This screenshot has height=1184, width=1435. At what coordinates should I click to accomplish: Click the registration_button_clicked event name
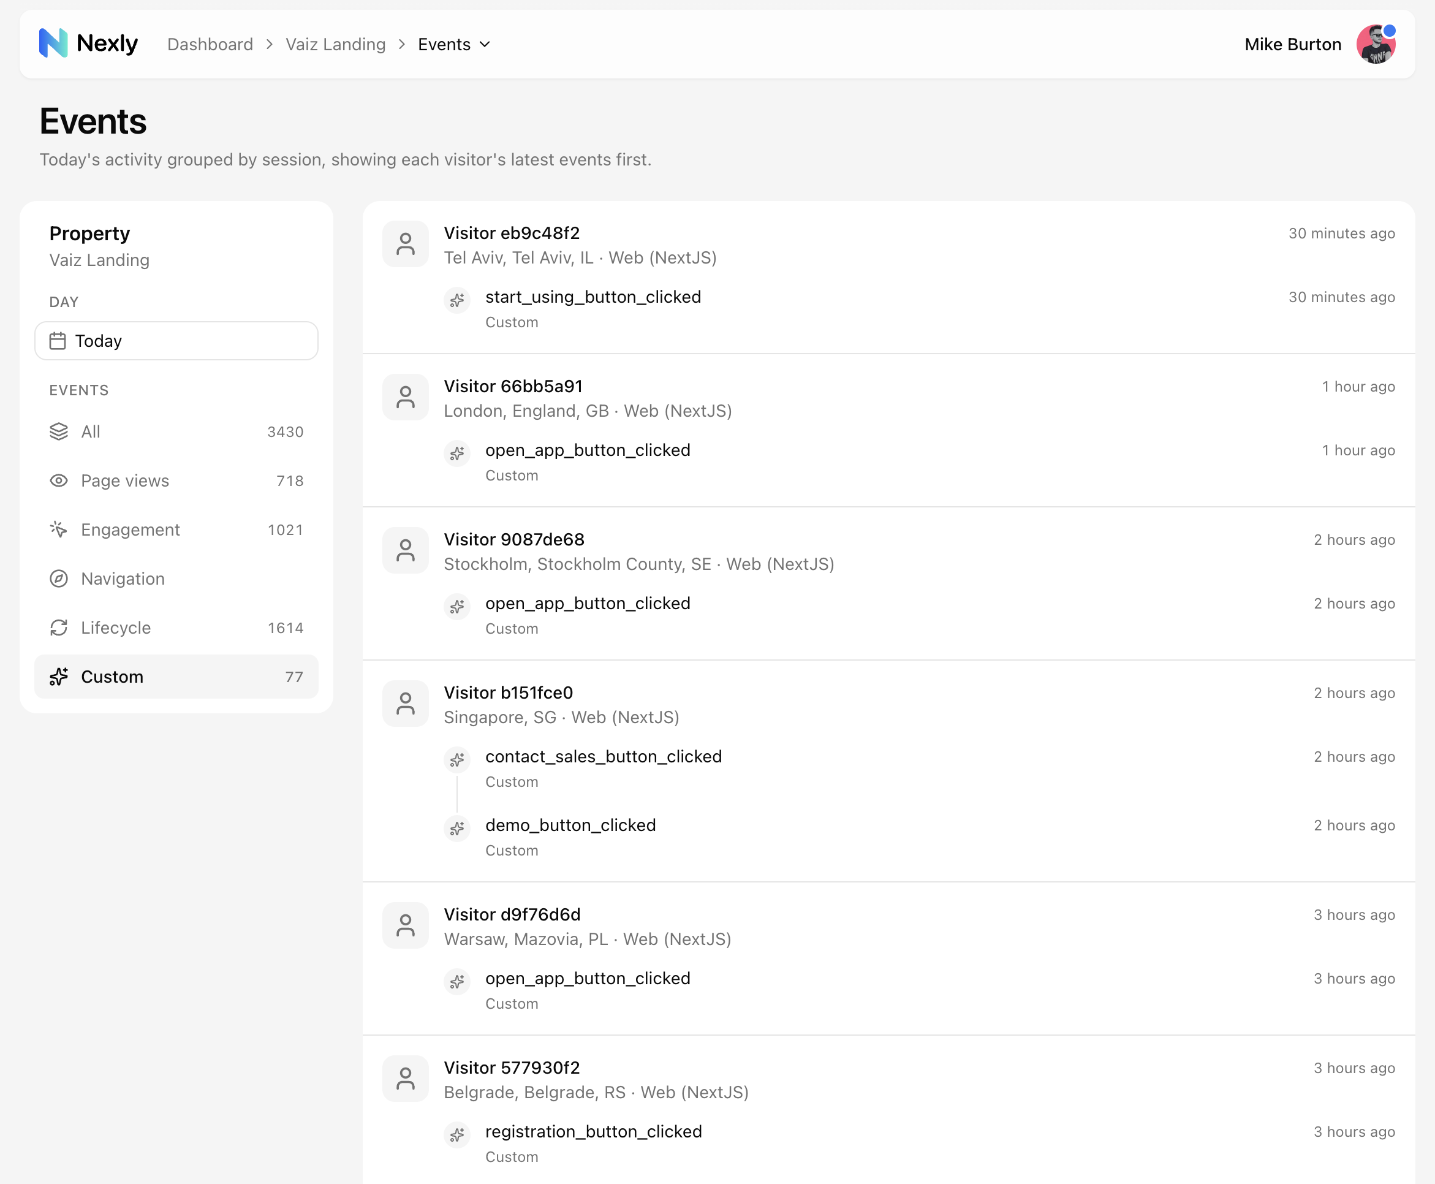tap(594, 1132)
